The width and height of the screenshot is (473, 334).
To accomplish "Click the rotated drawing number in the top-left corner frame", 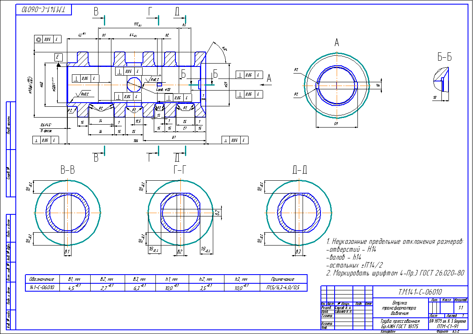I will (x=44, y=10).
